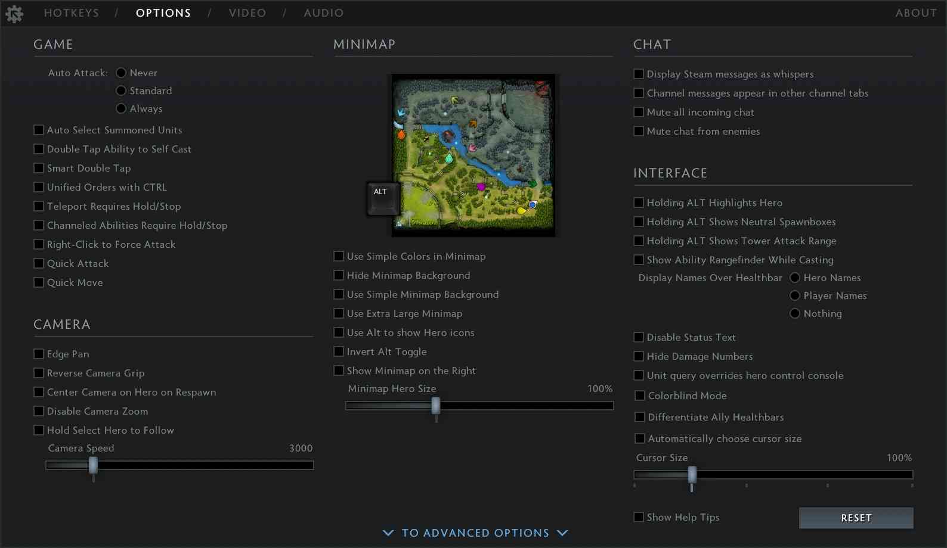This screenshot has width=947, height=548.
Task: Click the Minimap Hero Size slider track
Action: pyautogui.click(x=525, y=406)
